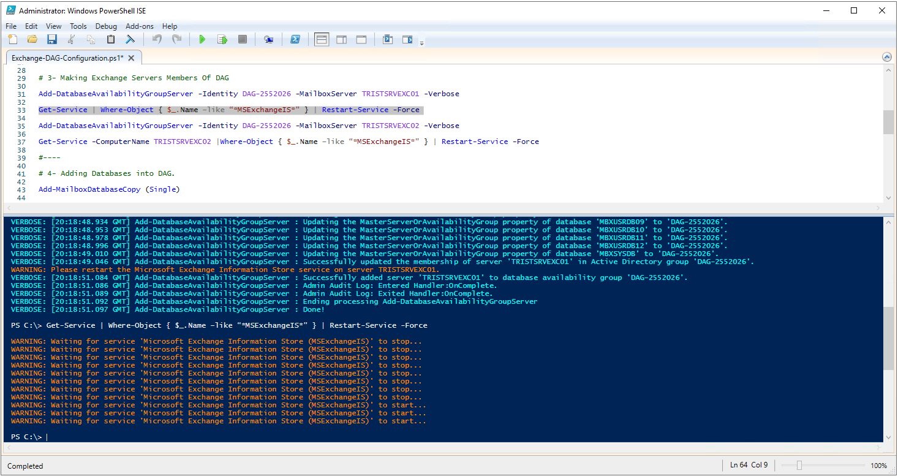898x476 pixels.
Task: Click the 100% zoom value
Action: click(x=878, y=466)
